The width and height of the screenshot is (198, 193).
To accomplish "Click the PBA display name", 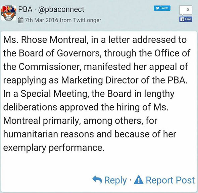I will [x=25, y=9].
